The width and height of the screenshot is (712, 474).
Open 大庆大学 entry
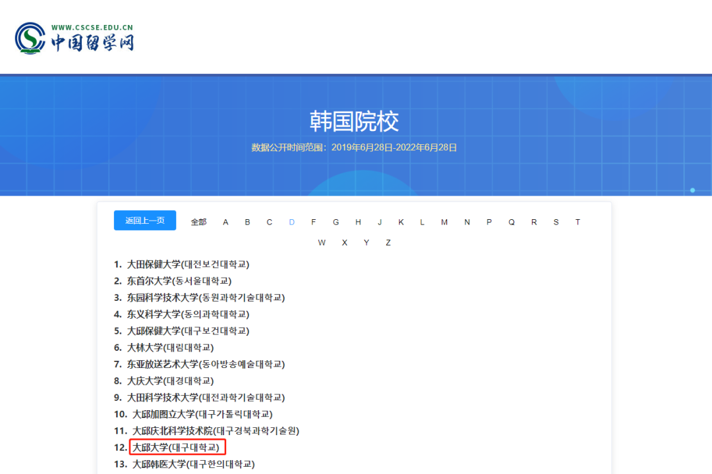pyautogui.click(x=170, y=381)
